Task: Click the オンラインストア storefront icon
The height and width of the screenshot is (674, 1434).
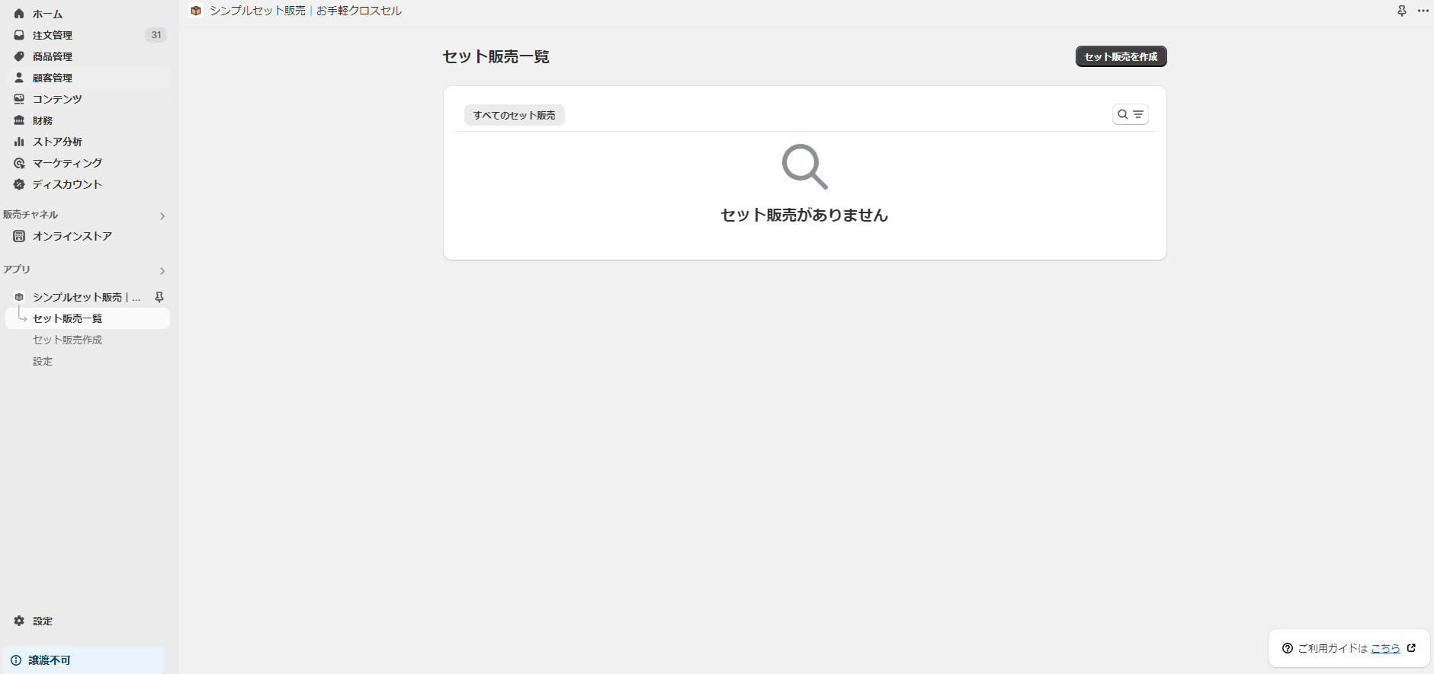Action: (19, 236)
